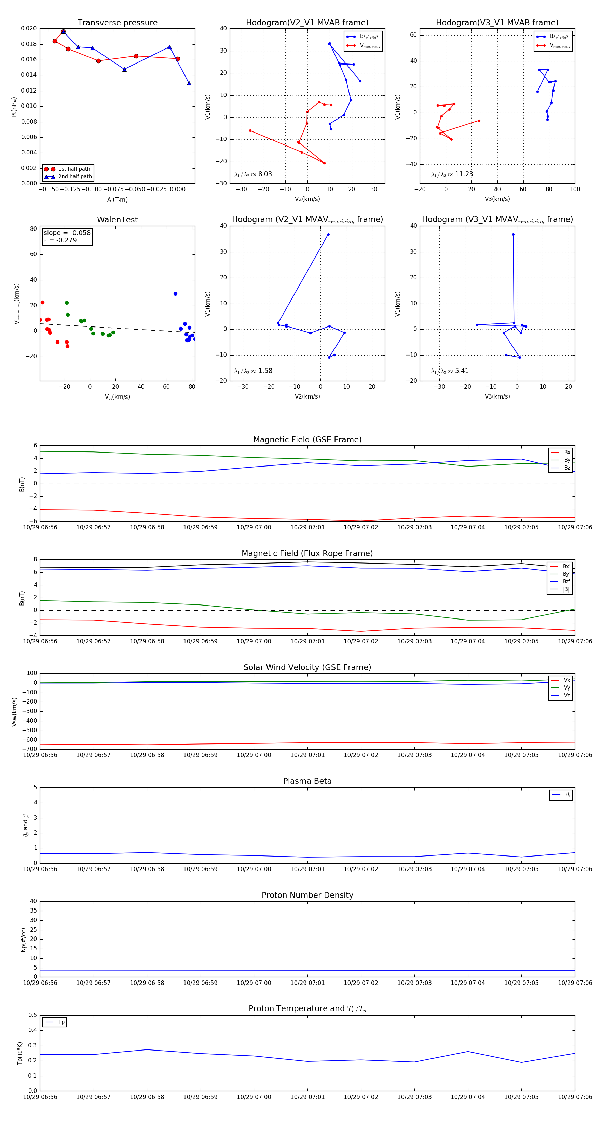Click V_remaining legend entry in V3_V1 MVAB hodogram
The width and height of the screenshot is (615, 1127).
(553, 45)
